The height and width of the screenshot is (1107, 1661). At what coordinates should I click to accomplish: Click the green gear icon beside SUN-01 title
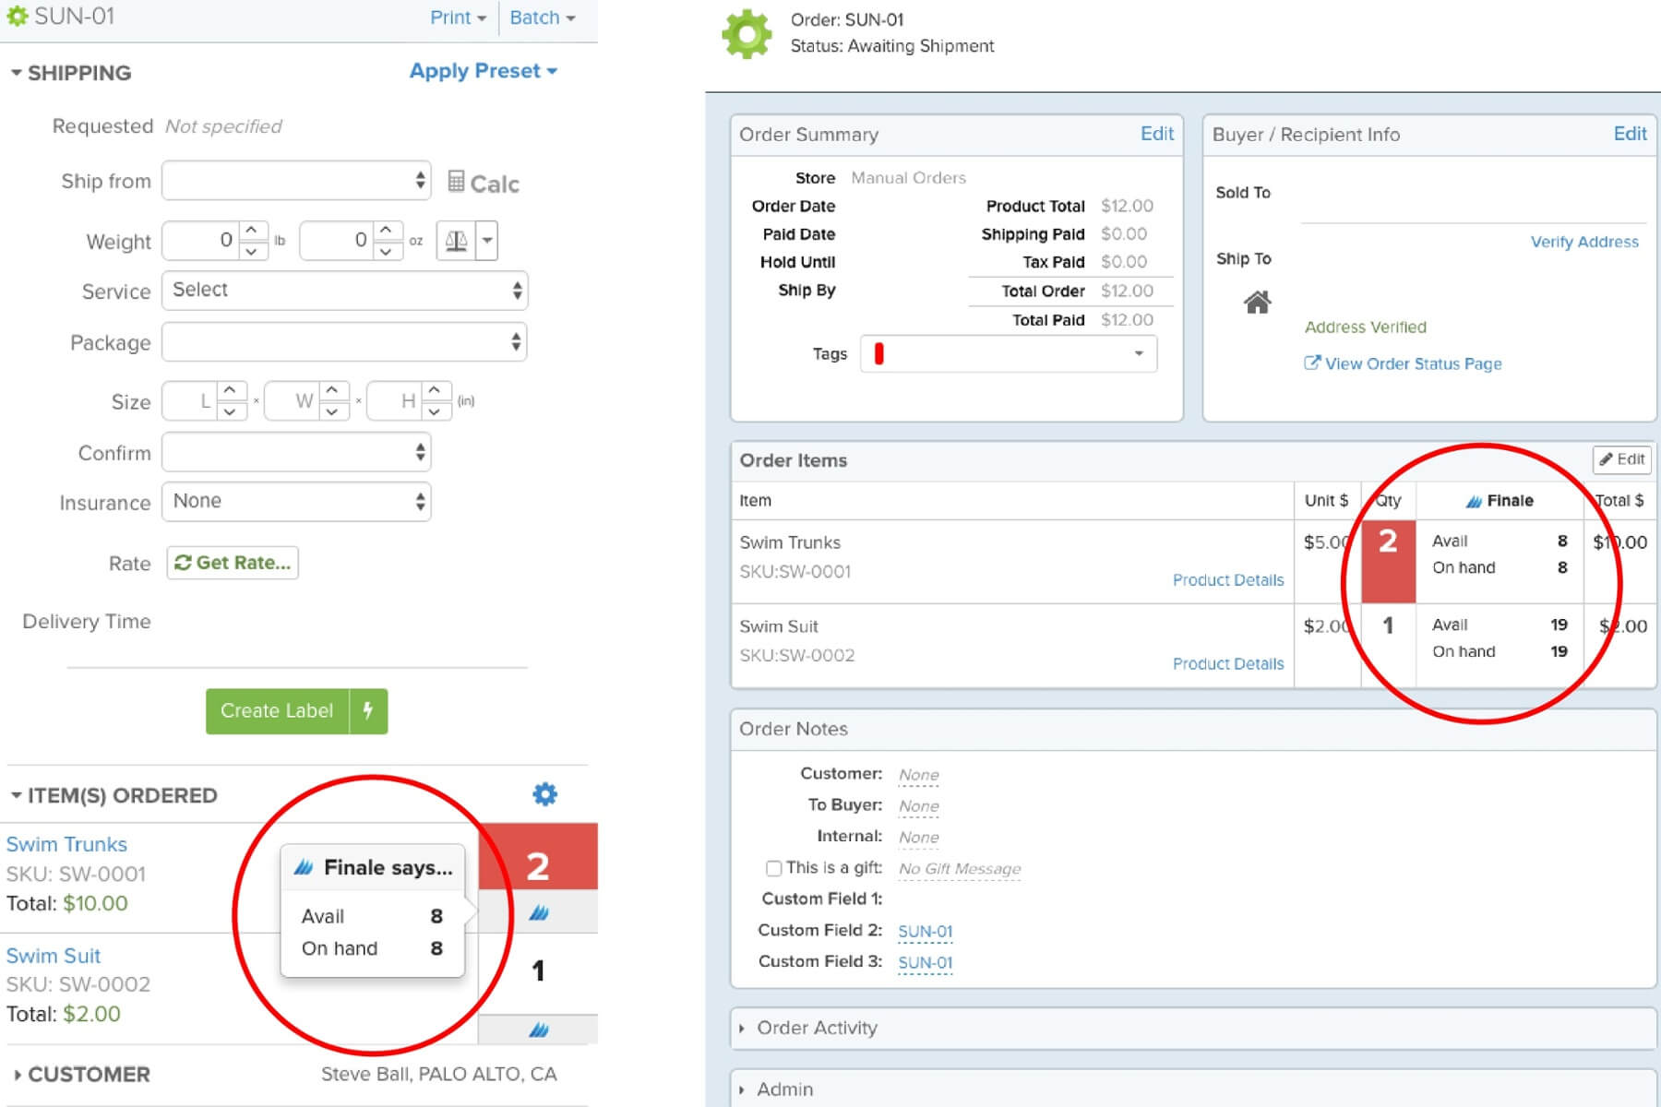[17, 16]
